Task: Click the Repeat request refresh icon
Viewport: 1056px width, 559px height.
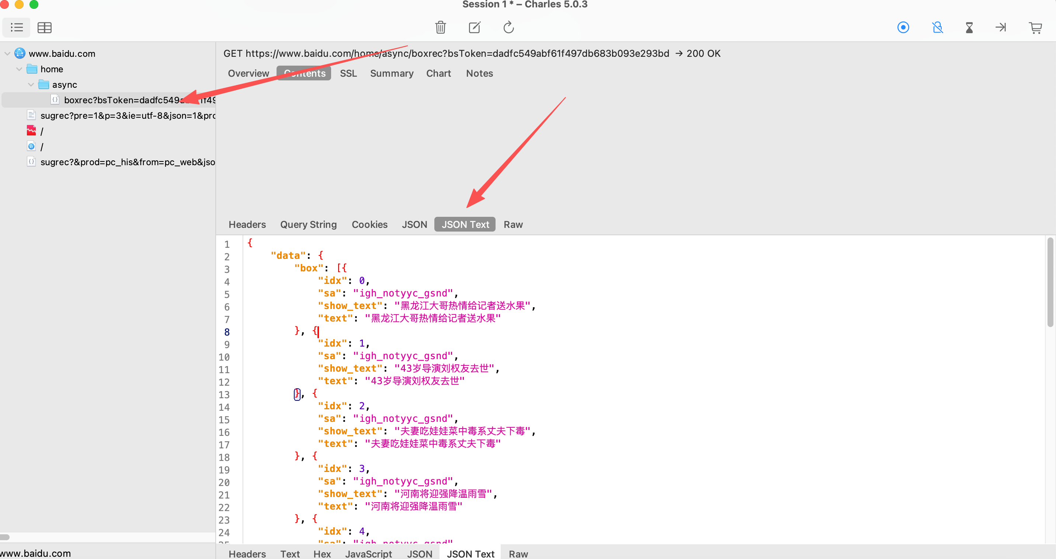Action: [x=508, y=27]
